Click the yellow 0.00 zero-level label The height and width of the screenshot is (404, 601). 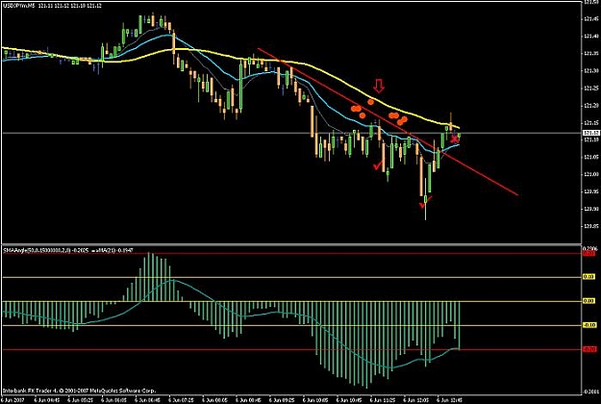coord(588,301)
